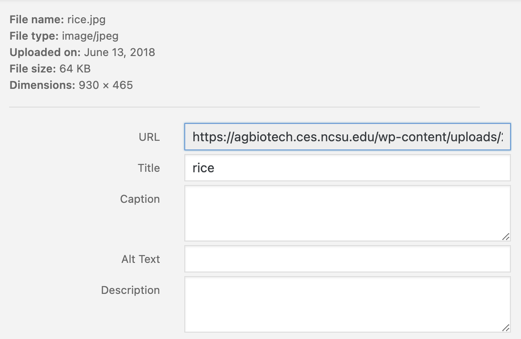Click the Description field label
This screenshot has height=339, width=521.
pos(130,290)
